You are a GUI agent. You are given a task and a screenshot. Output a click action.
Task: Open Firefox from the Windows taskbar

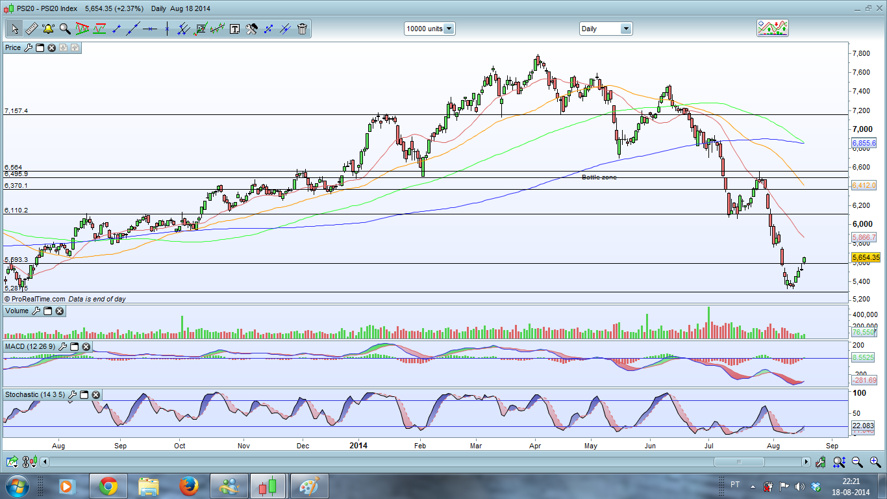pos(189,485)
